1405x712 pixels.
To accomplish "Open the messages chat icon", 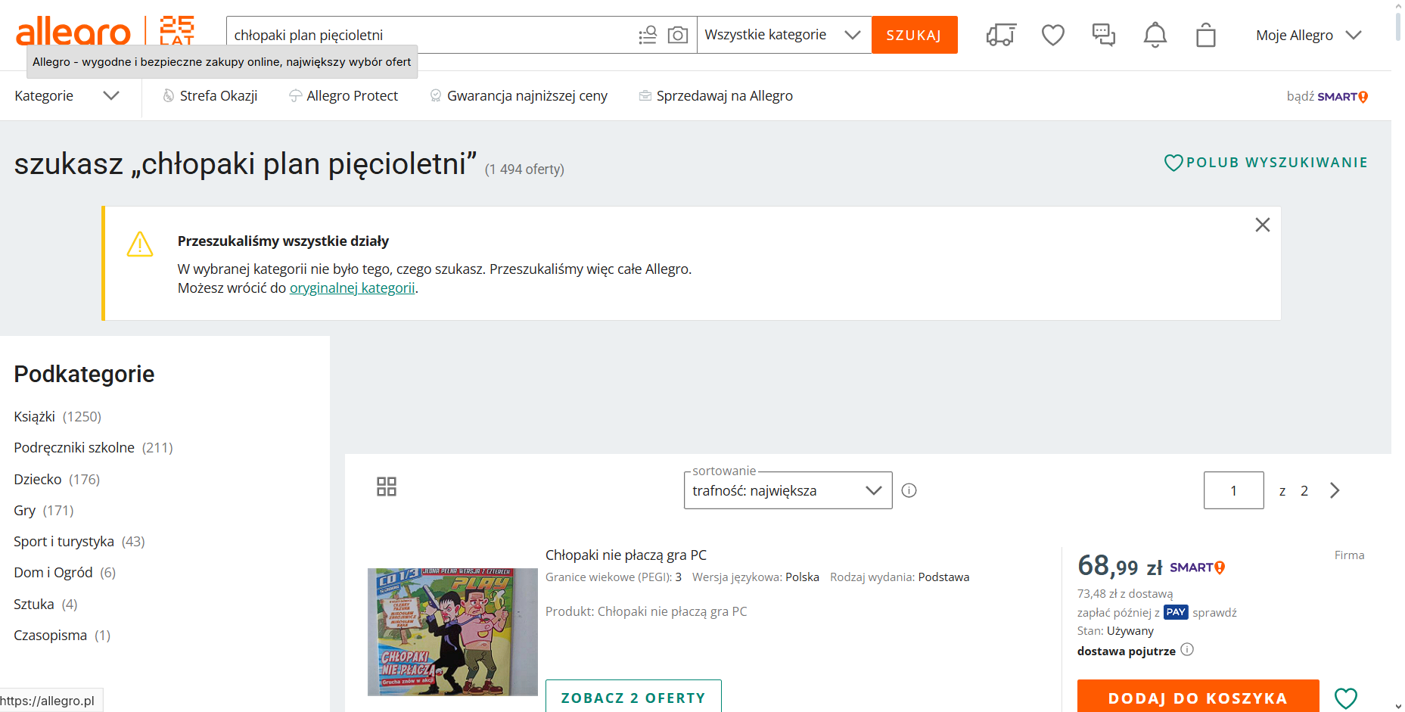I will coord(1103,35).
